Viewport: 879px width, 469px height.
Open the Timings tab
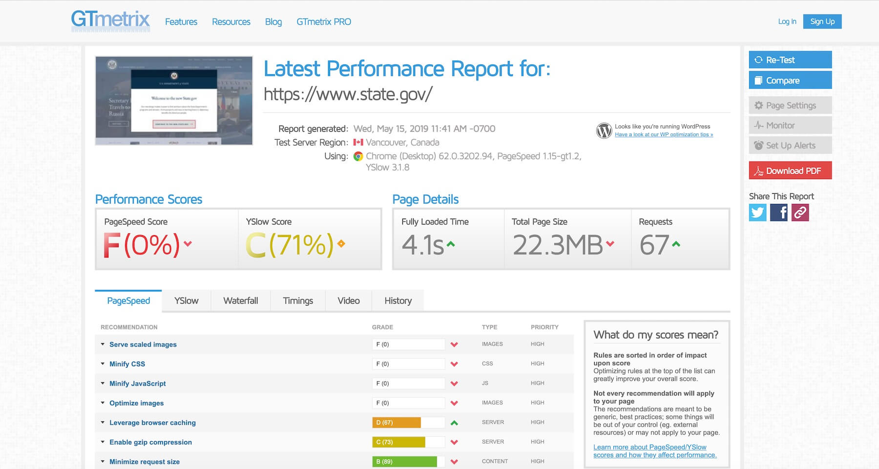(x=298, y=301)
